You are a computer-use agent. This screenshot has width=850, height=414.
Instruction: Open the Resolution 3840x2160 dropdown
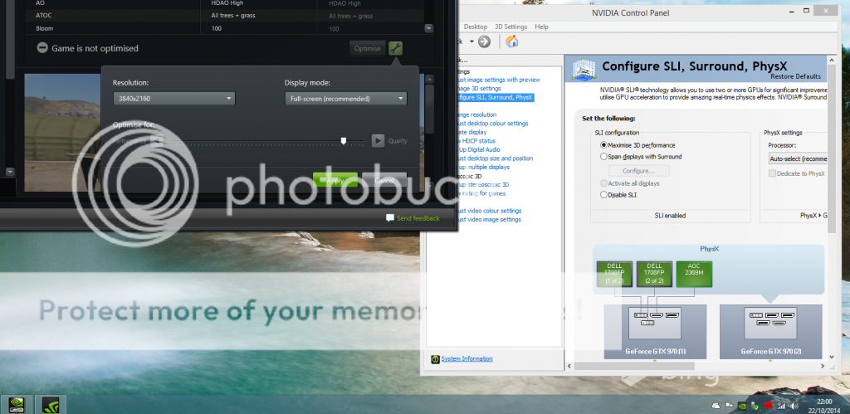pyautogui.click(x=173, y=99)
